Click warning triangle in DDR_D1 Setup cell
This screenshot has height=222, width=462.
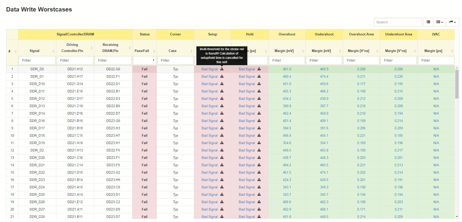pos(222,76)
